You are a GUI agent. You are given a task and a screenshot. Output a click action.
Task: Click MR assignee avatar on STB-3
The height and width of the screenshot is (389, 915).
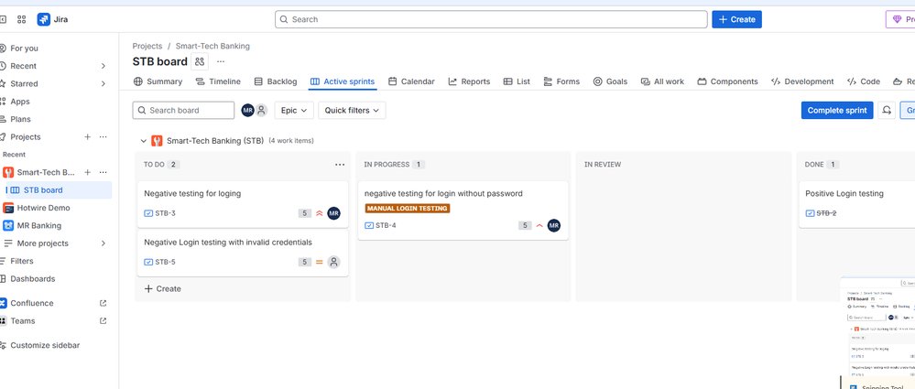coord(333,213)
